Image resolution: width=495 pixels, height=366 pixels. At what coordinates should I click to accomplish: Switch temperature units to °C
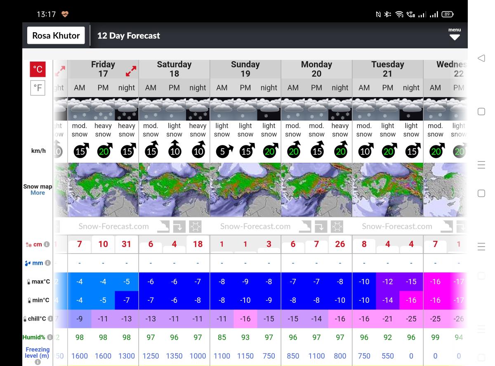click(38, 69)
